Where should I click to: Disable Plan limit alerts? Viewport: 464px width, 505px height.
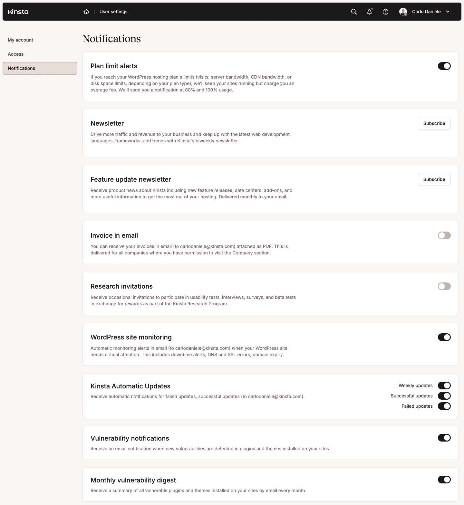pos(444,66)
